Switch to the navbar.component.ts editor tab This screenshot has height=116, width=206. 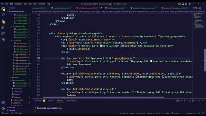point(61,8)
